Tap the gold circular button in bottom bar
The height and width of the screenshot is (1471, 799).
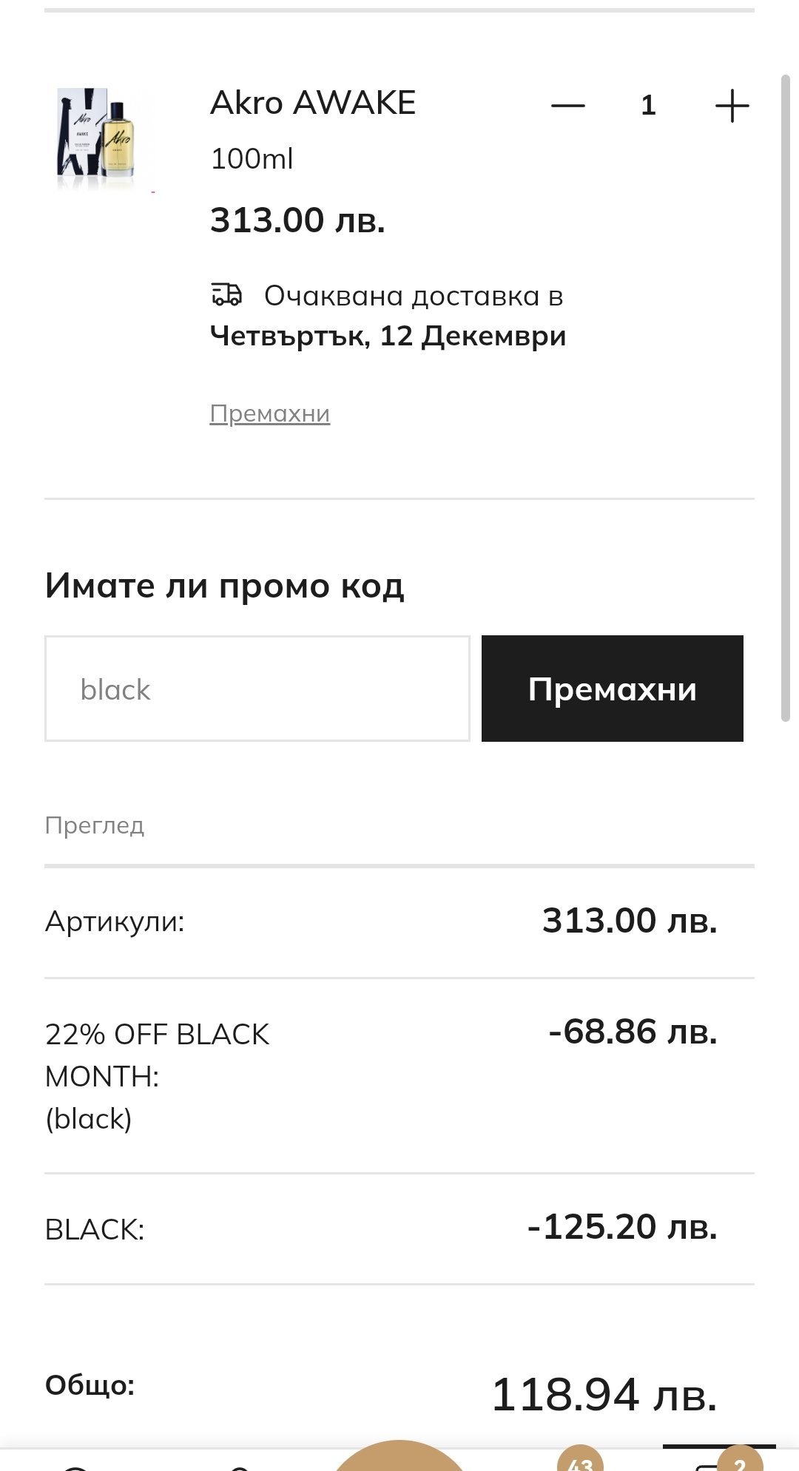(399, 1458)
